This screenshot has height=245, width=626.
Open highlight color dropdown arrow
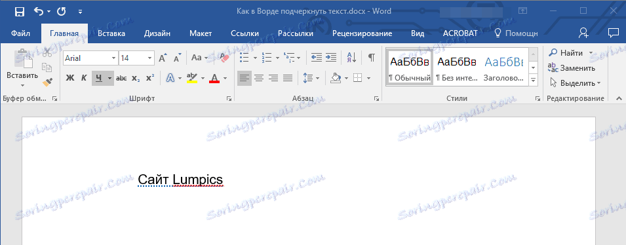203,78
